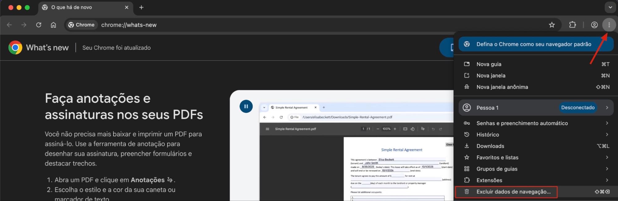Click the trash icon for Excluir dados

pyautogui.click(x=467, y=192)
